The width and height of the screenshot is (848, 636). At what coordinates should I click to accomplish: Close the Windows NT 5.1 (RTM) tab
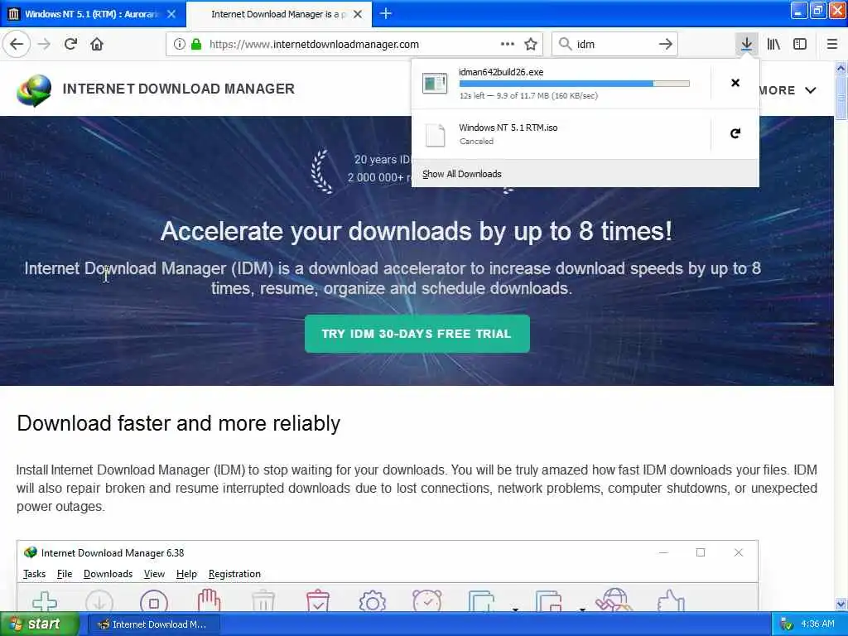[x=171, y=14]
